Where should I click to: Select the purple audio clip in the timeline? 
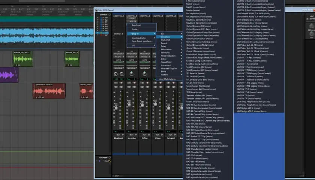click(x=9, y=75)
